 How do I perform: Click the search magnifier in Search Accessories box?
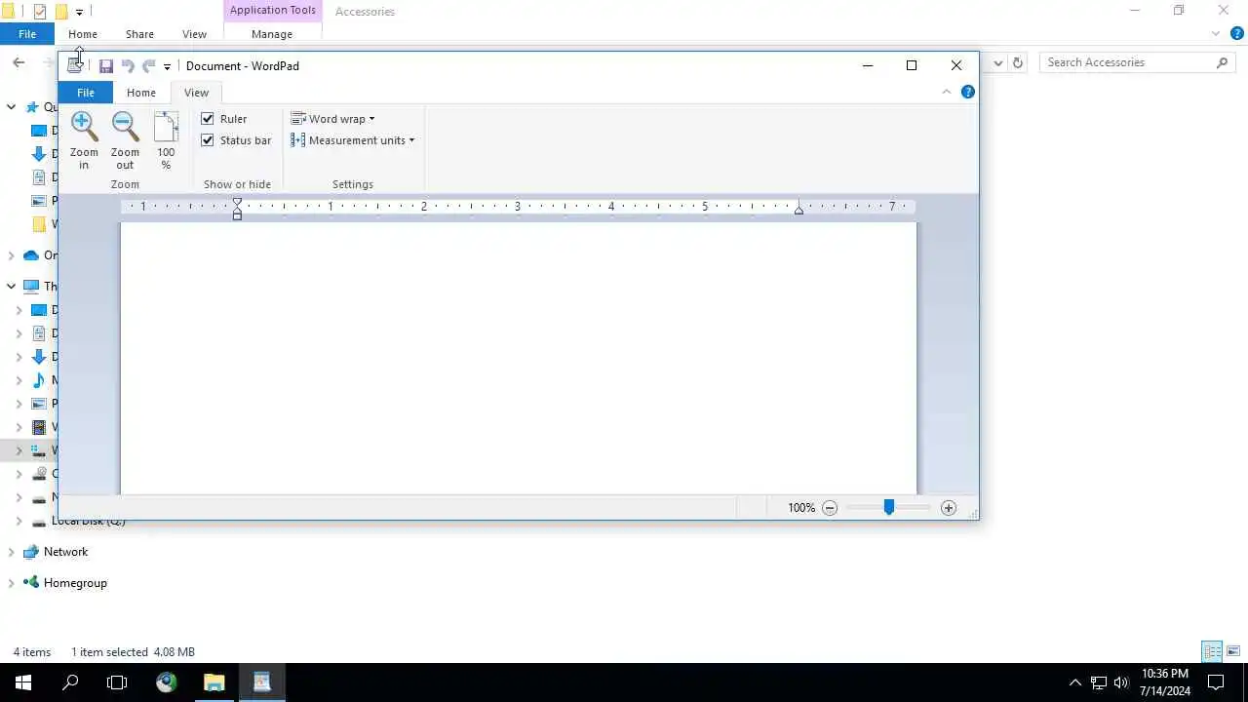[1223, 62]
